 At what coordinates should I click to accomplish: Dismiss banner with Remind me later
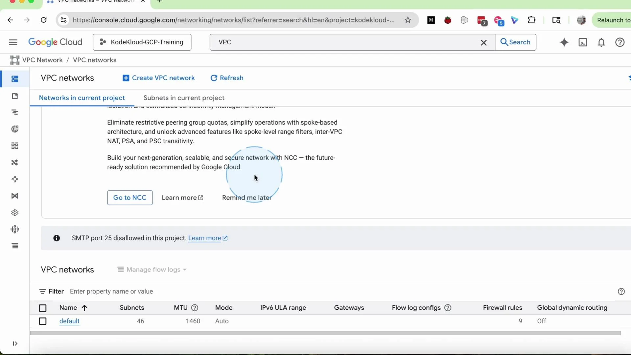247,198
